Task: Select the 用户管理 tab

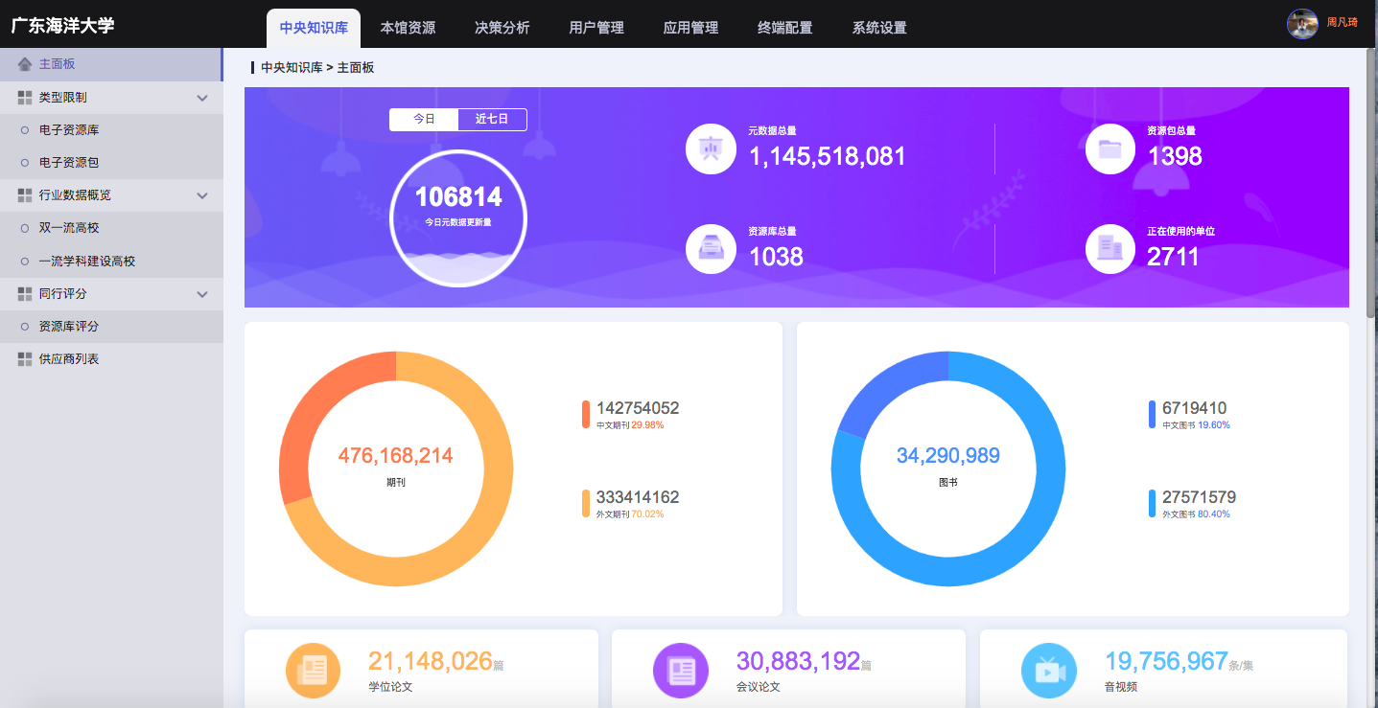Action: (596, 28)
